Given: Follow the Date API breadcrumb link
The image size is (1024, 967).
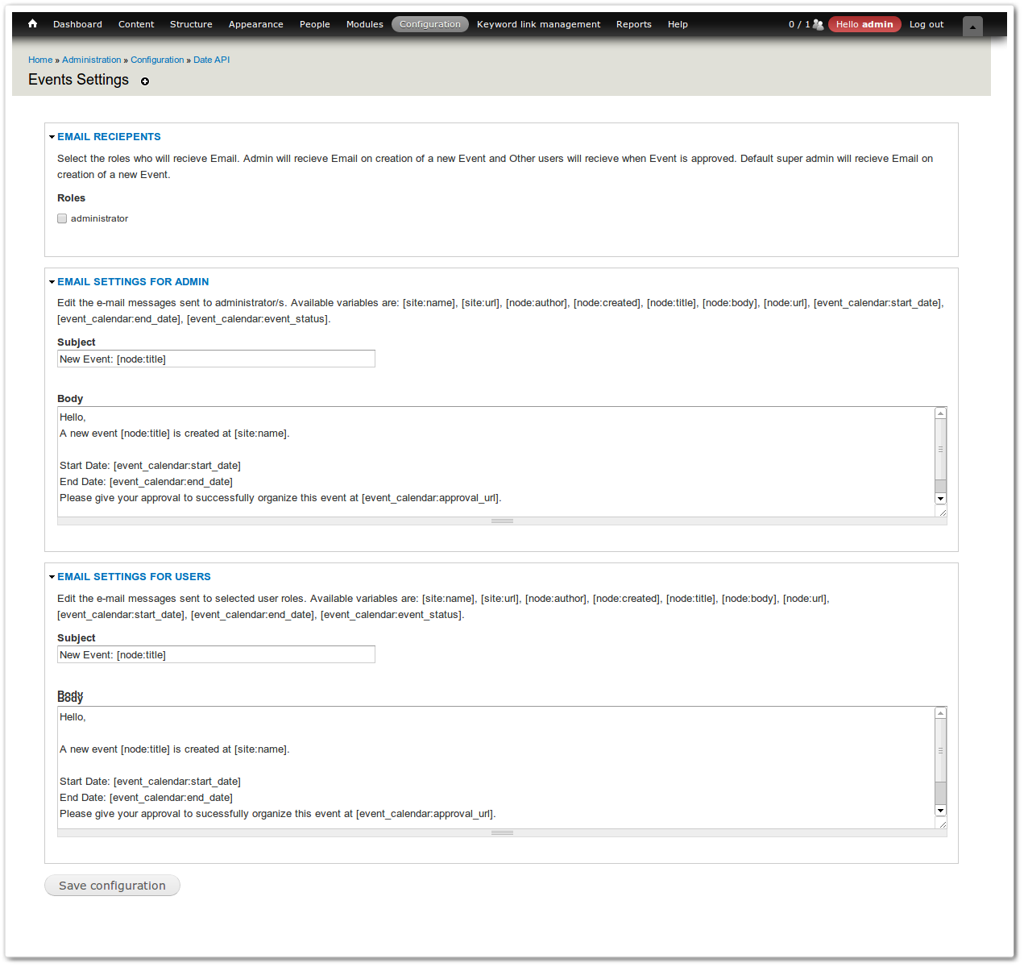Looking at the screenshot, I should (x=211, y=60).
